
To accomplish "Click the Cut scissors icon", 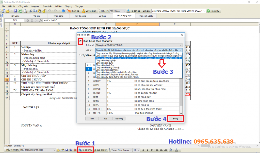I will (30, 11).
